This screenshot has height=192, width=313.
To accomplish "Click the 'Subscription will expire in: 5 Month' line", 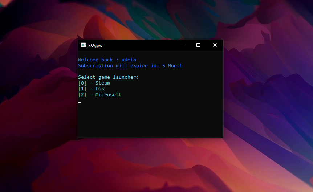I will (x=130, y=65).
